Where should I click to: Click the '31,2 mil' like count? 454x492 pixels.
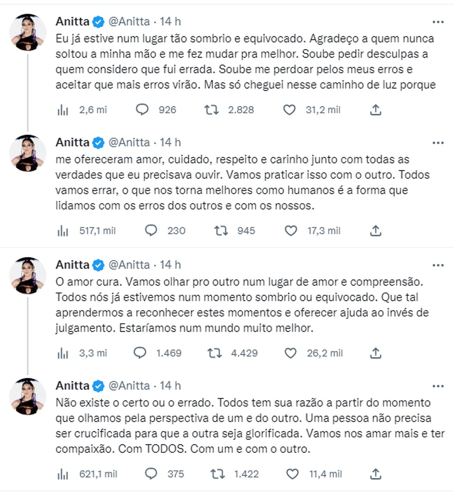(x=322, y=110)
